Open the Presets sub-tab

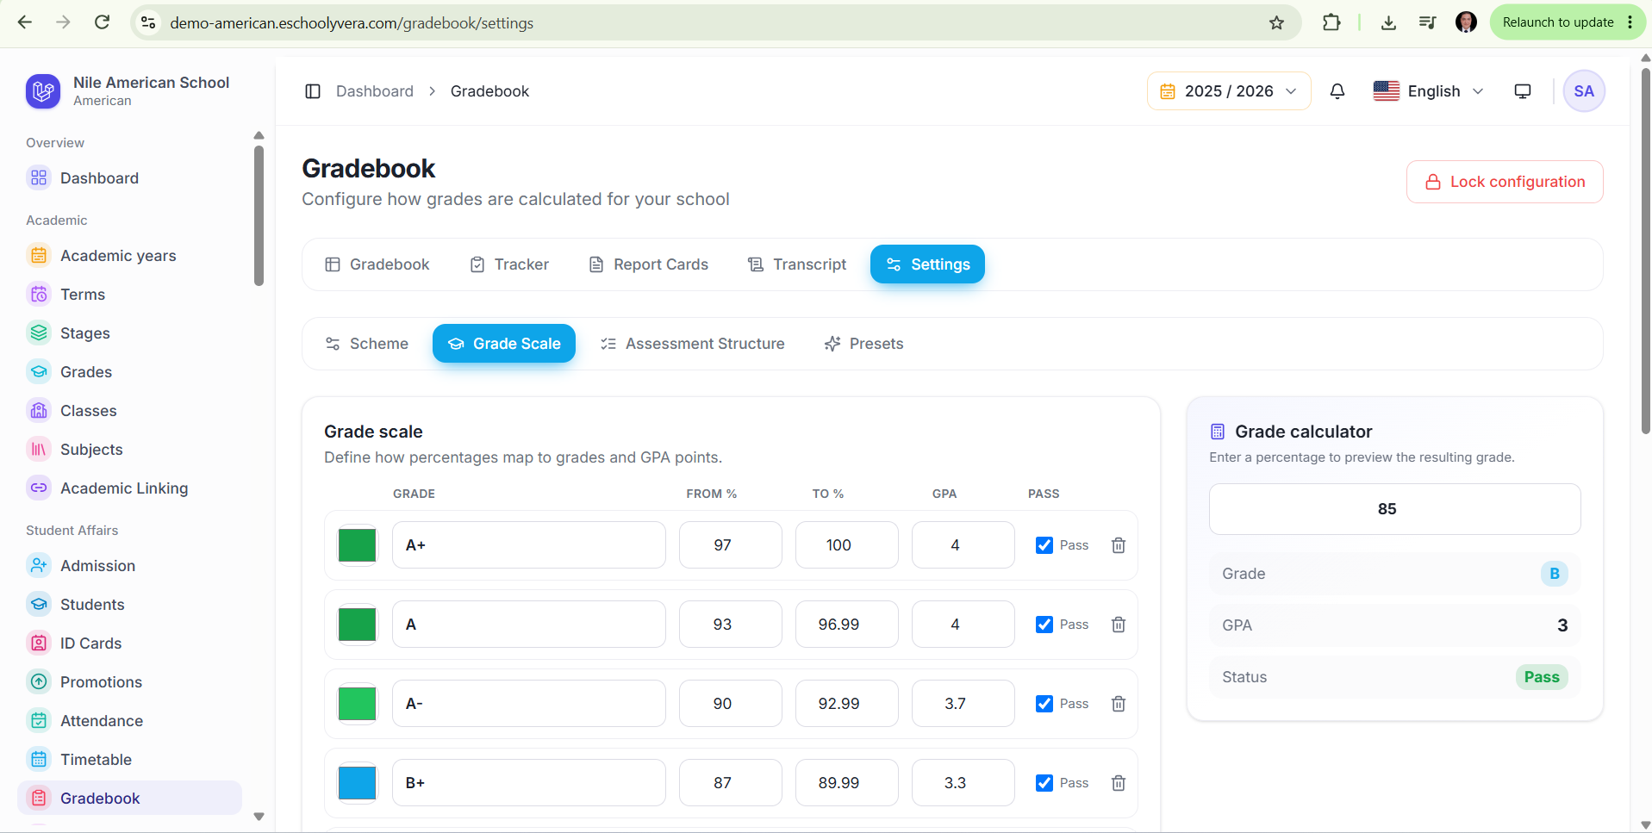pyautogui.click(x=863, y=344)
